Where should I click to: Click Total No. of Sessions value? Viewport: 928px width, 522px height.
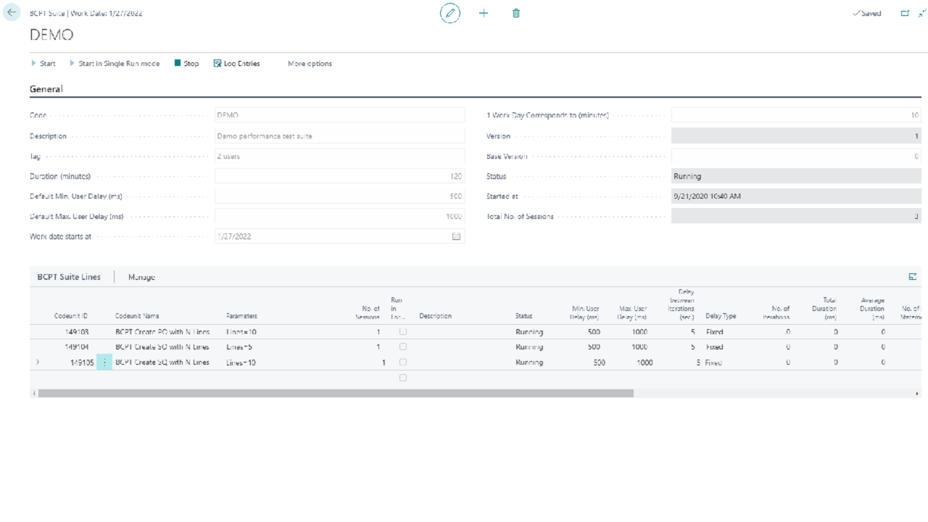pos(796,216)
